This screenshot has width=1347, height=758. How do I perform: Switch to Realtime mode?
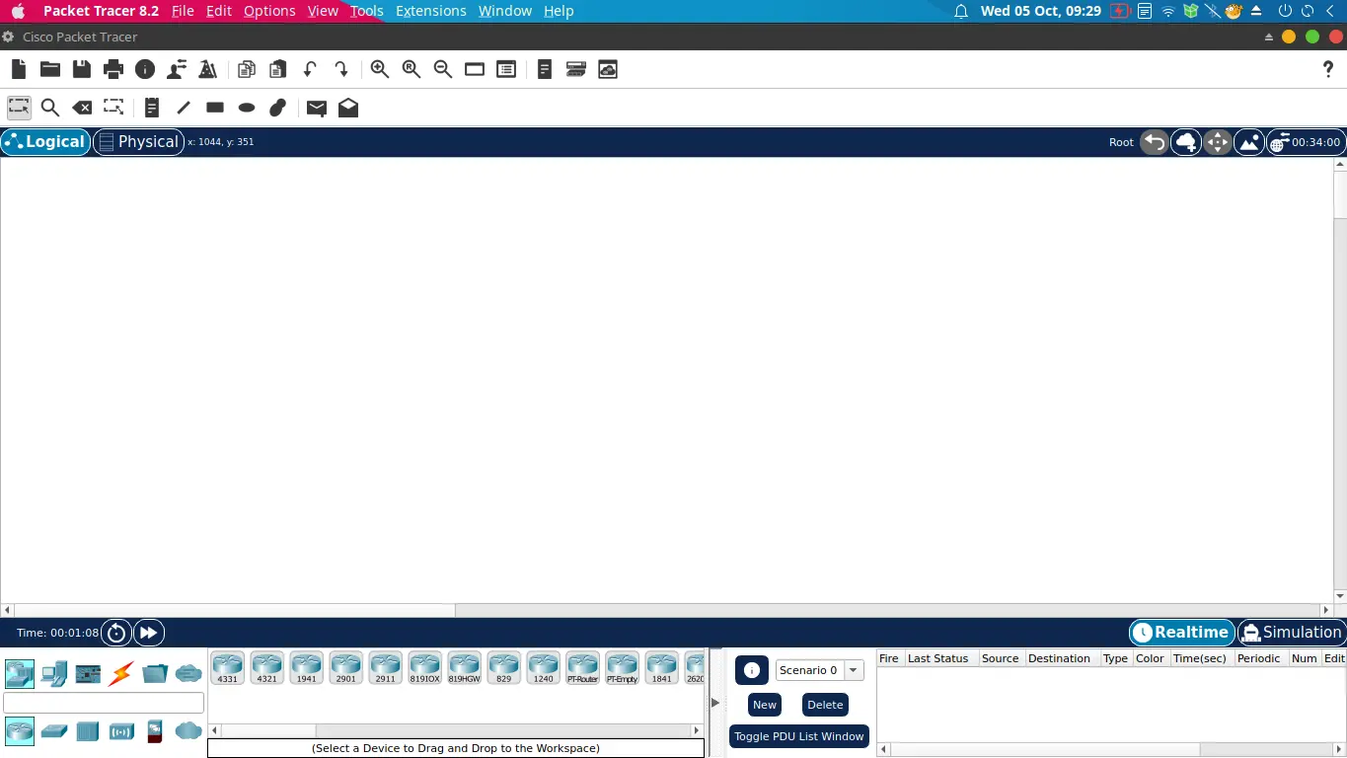(1182, 633)
